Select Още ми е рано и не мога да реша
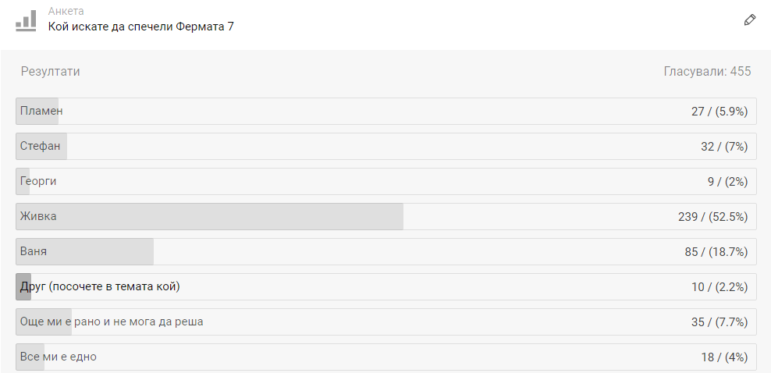 386,322
